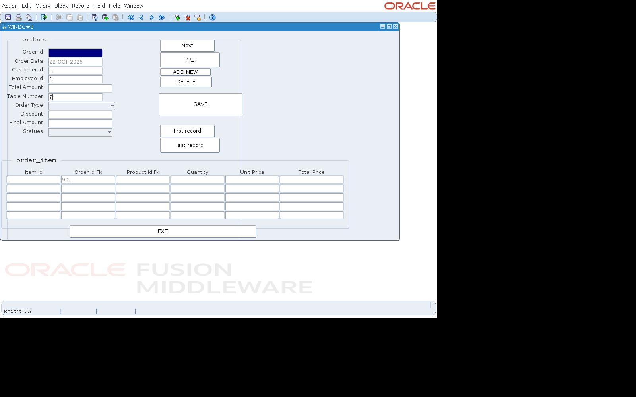Click the Save icon in toolbar
Viewport: 636px width, 397px height.
coord(8,17)
